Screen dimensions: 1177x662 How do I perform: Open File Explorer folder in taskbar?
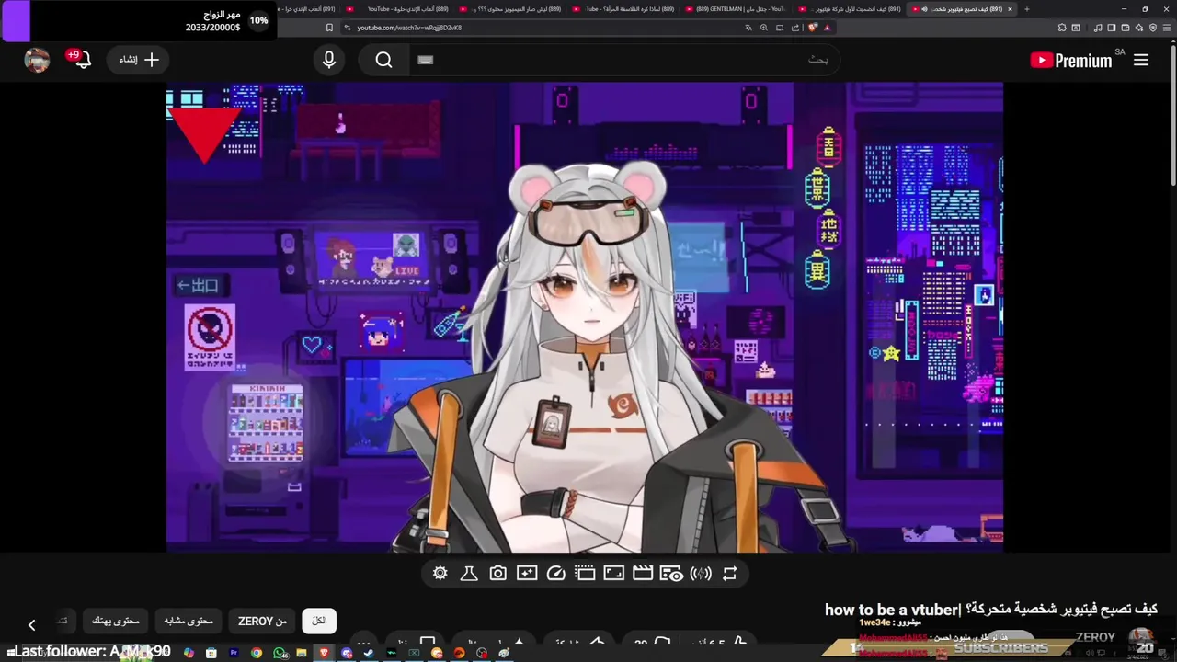tap(302, 653)
